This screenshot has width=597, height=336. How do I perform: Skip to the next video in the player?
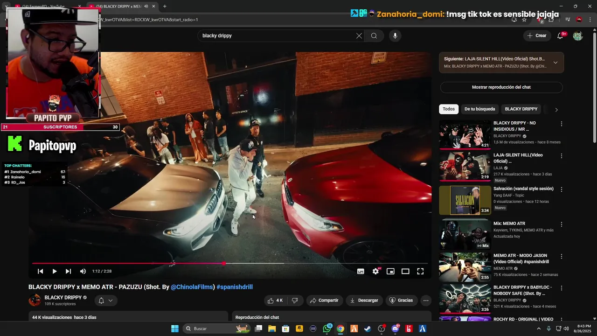click(x=69, y=271)
